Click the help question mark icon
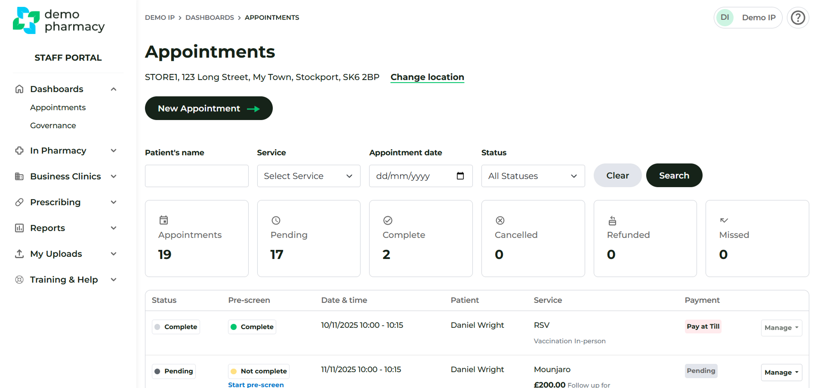This screenshot has height=388, width=814. tap(798, 18)
